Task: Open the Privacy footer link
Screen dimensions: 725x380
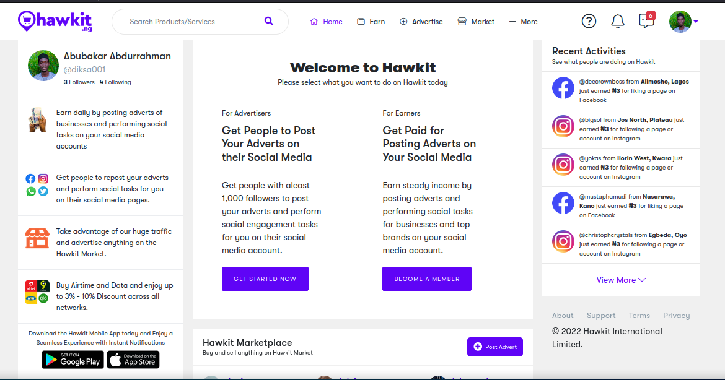Action: (x=676, y=316)
